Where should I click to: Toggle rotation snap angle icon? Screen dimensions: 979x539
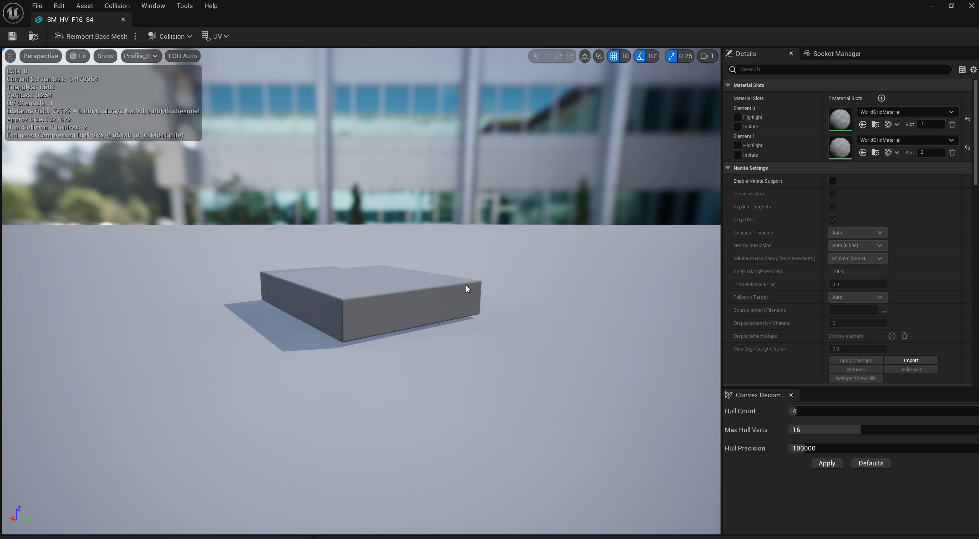(640, 56)
